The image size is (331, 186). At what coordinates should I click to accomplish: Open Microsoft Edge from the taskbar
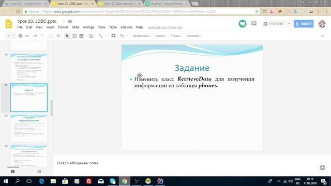[x=41, y=181]
